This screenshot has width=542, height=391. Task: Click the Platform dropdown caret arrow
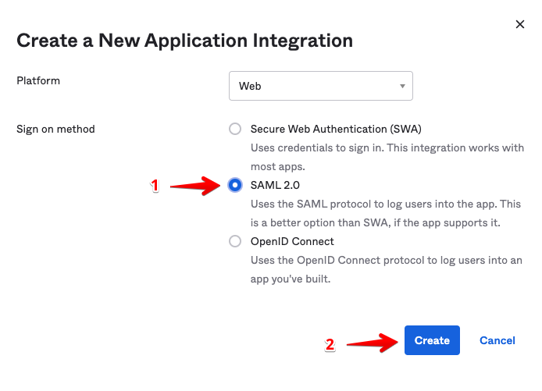(x=402, y=86)
